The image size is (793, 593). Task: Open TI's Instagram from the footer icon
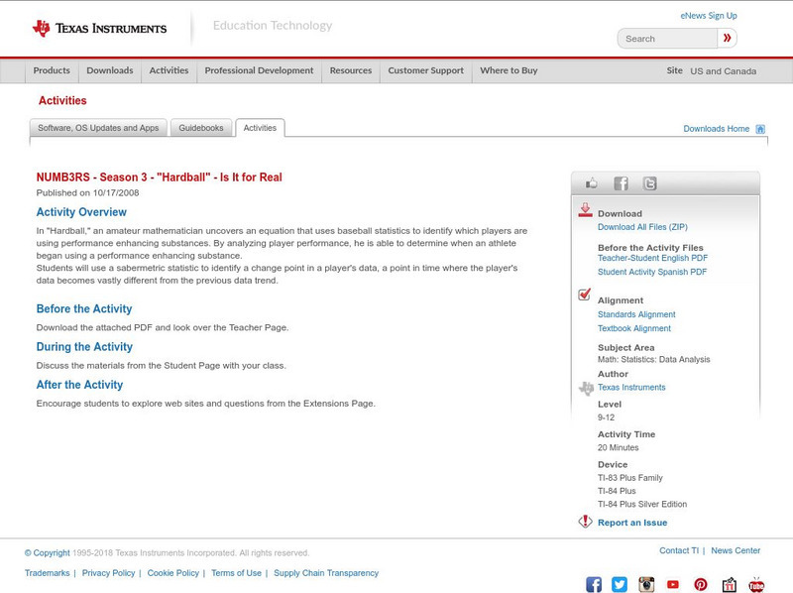(x=645, y=585)
